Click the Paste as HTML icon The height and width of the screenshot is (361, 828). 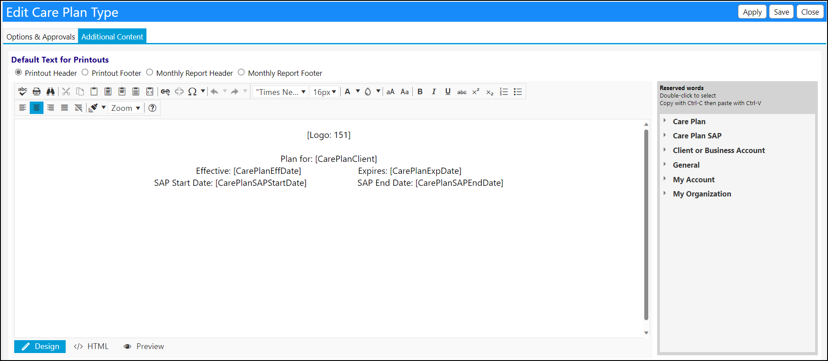[150, 91]
